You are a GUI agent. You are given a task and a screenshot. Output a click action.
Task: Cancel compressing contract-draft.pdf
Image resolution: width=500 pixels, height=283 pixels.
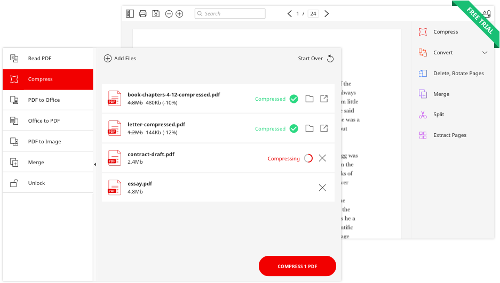point(322,158)
